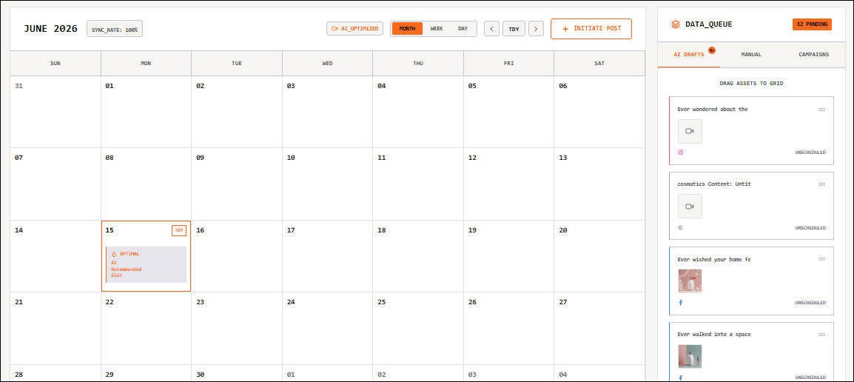Screen dimensions: 854x382
Task: Switch calendar to WEEK view
Action: [437, 28]
